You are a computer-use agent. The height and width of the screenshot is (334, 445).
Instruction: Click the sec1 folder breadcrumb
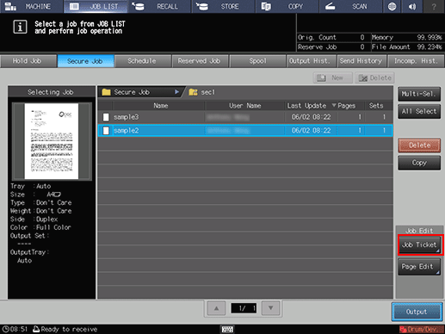201,92
